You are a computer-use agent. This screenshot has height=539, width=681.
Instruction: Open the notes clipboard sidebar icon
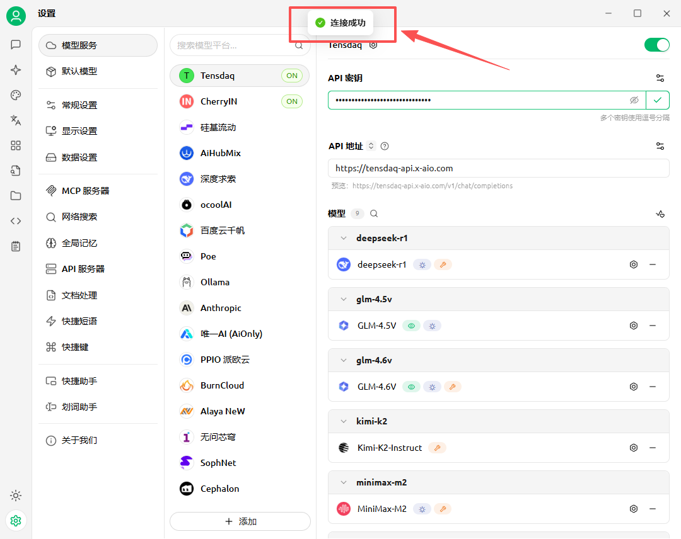[x=16, y=246]
